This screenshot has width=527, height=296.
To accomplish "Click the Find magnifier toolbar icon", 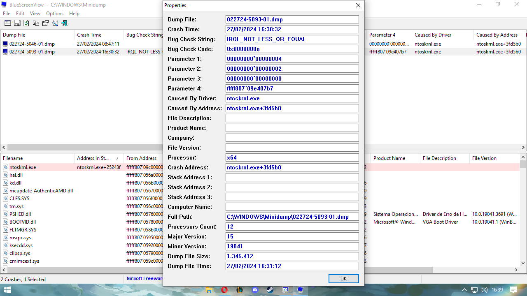I will pos(55,23).
